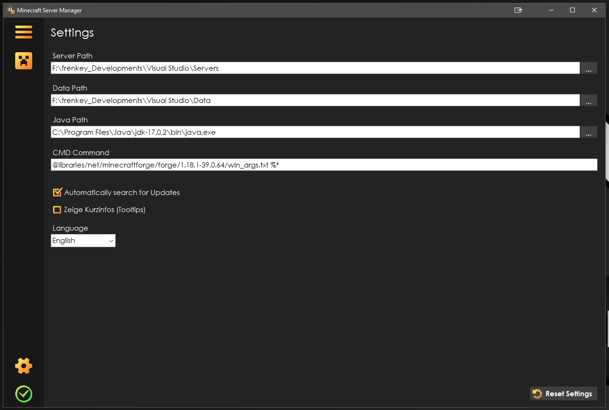609x410 pixels.
Task: Open the Language dropdown
Action: [83, 241]
